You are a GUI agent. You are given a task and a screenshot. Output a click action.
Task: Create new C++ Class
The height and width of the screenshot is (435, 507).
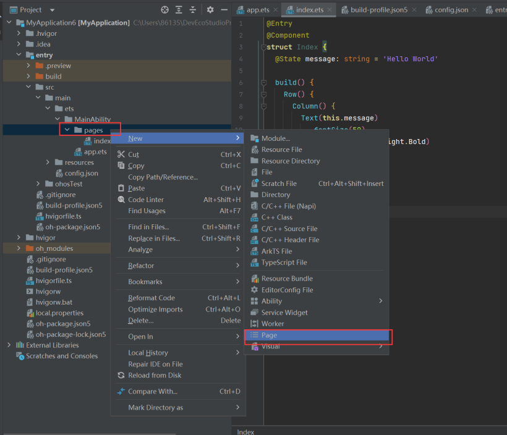pos(317,217)
